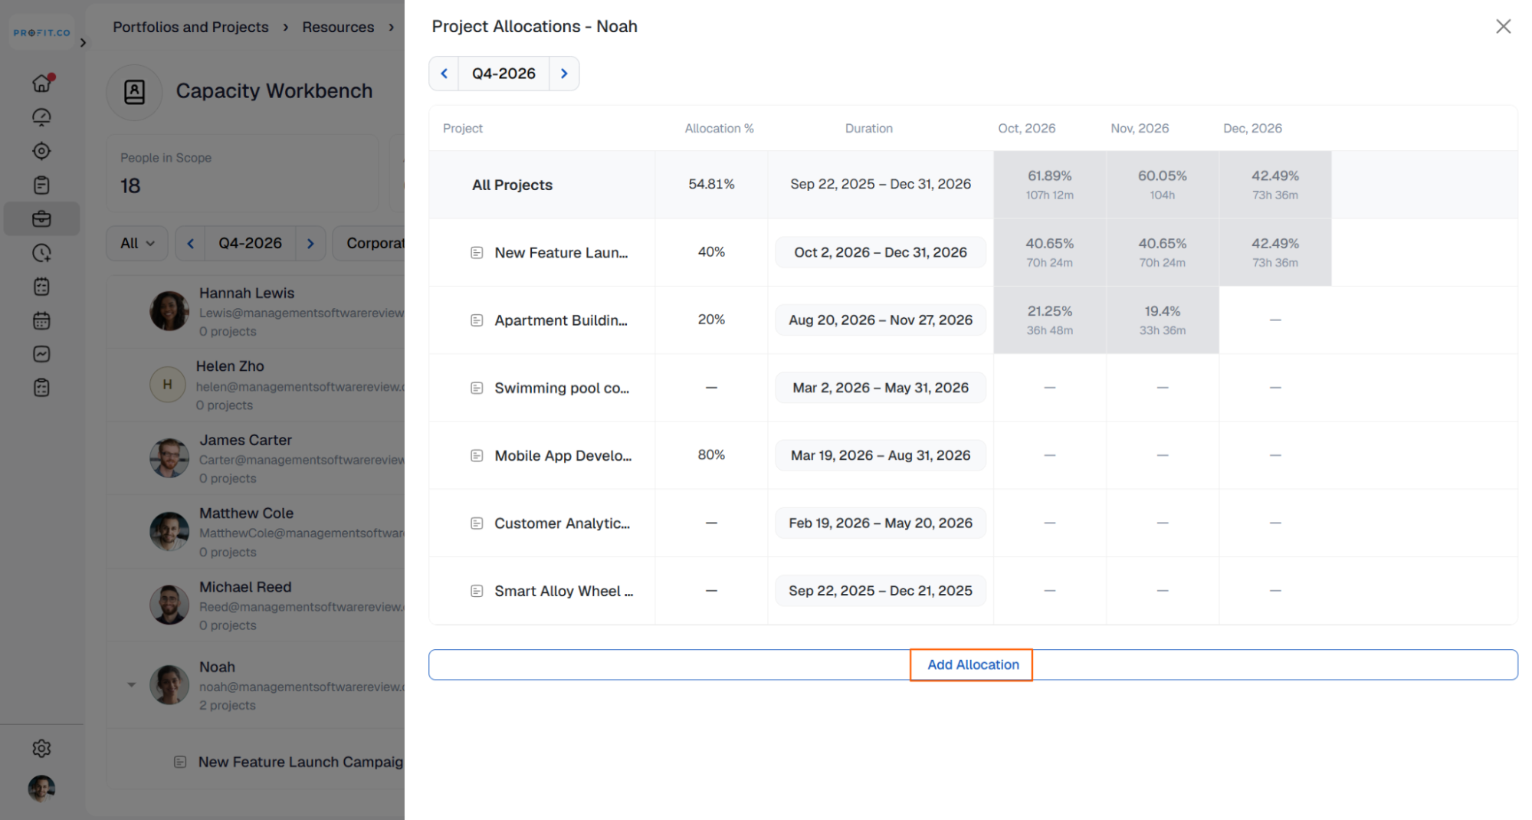Click the 40% allocation for New Feature Launch
Image resolution: width=1532 pixels, height=820 pixels.
pos(711,251)
